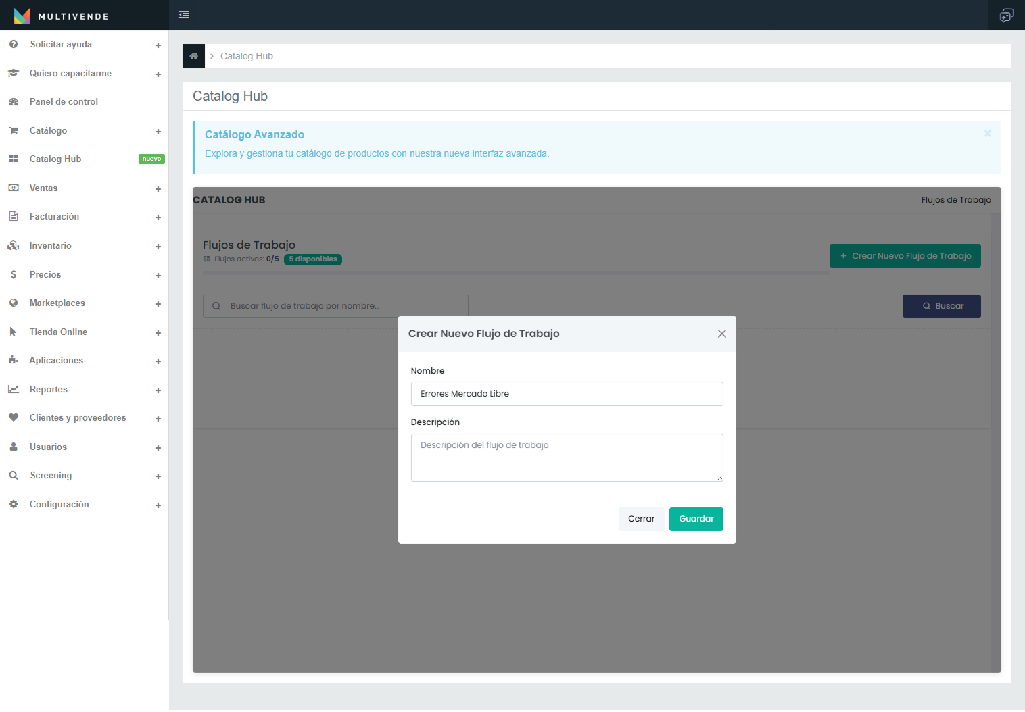Screen dimensions: 1025x712
Task: Click the home icon in the breadcrumb
Action: coord(193,56)
